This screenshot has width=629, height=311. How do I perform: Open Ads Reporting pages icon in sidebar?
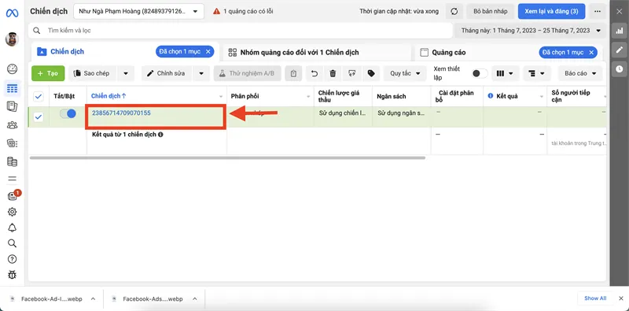click(12, 106)
